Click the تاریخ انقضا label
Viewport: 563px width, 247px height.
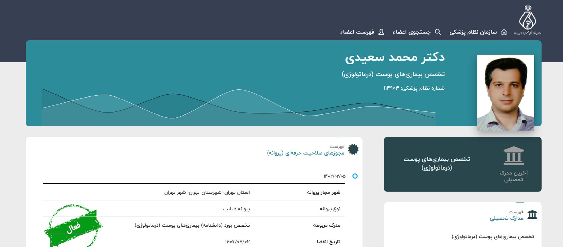[328, 242]
